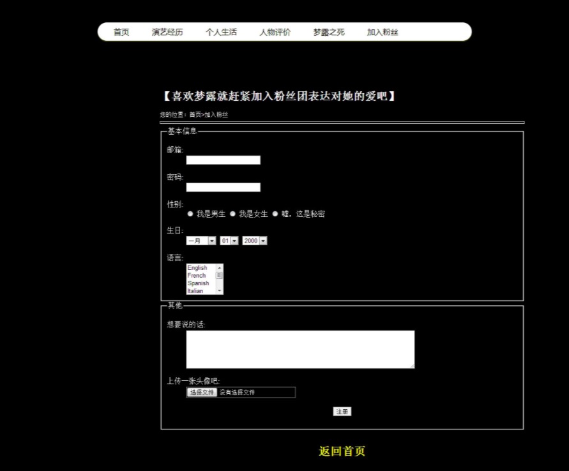This screenshot has width=569, height=471.
Task: Select the 我是男生 radio button
Action: click(190, 214)
